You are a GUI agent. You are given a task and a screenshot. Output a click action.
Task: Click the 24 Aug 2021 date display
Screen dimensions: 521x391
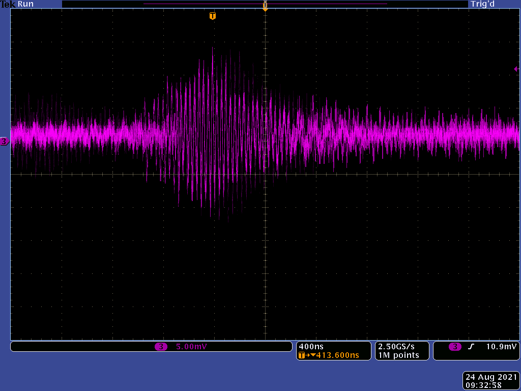tap(490, 377)
